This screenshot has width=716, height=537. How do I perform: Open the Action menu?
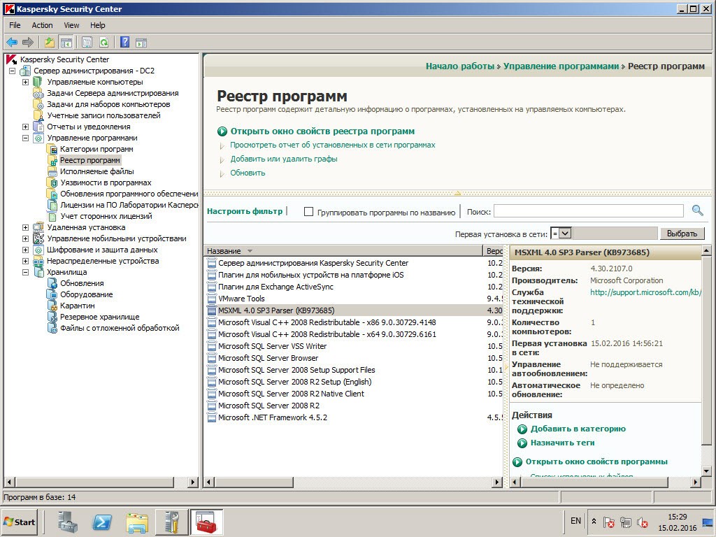(x=42, y=25)
